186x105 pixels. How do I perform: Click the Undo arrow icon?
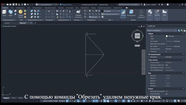tap(28, 5)
